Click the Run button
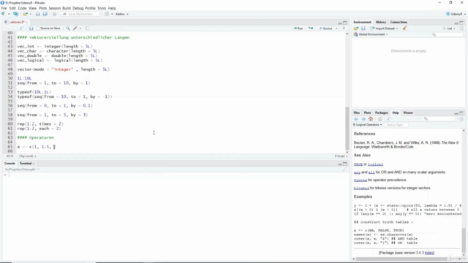Viewport: 468px width, 263px height. click(x=298, y=28)
